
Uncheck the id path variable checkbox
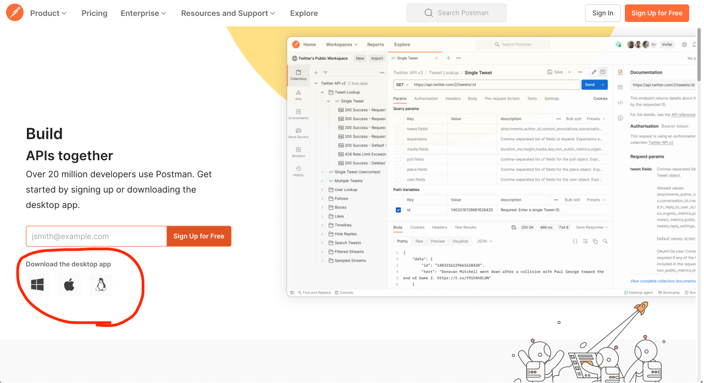[x=398, y=210]
